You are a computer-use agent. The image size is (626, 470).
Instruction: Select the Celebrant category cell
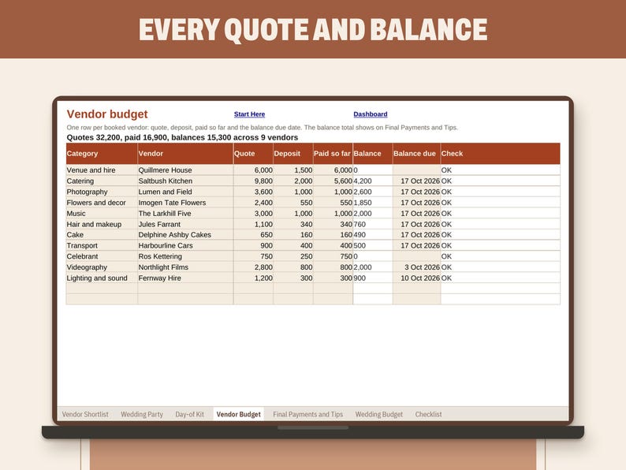(102, 256)
